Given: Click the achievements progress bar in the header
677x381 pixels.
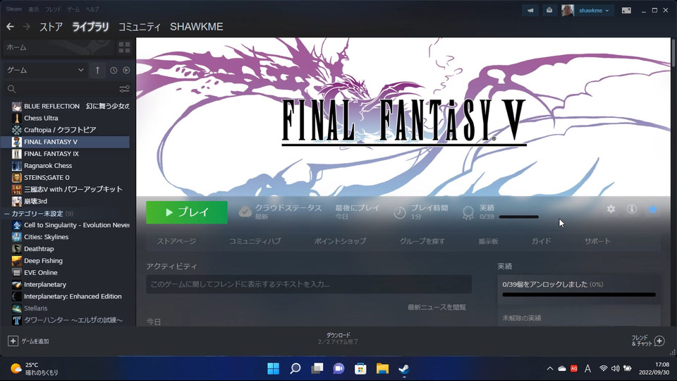Looking at the screenshot, I should click(x=518, y=217).
